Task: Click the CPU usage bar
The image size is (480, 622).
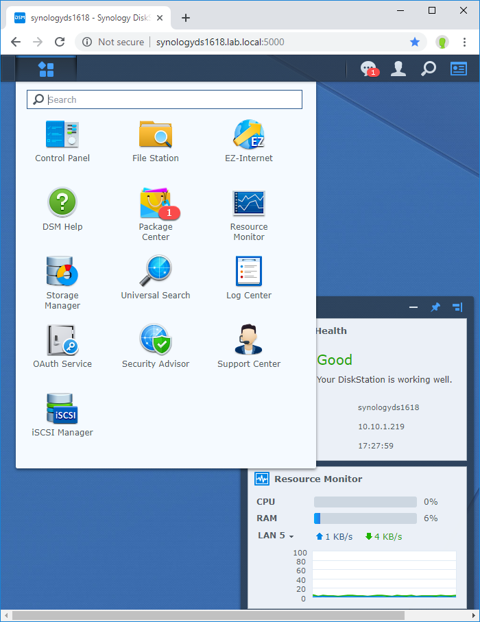Action: click(365, 502)
